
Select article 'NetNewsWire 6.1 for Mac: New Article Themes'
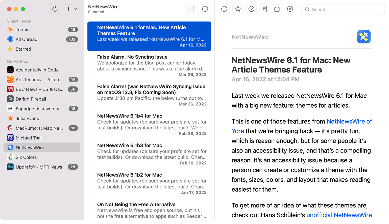coord(149,36)
